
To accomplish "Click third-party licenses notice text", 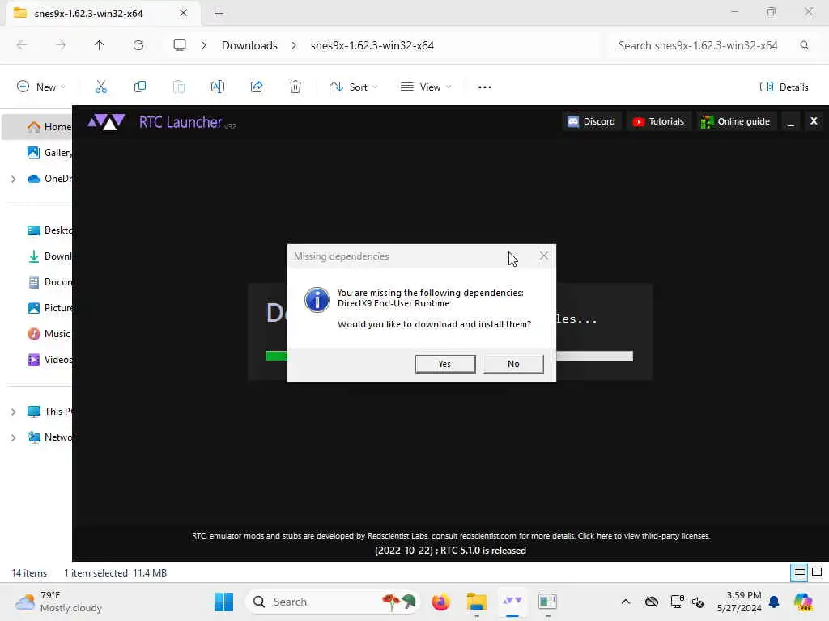I will (x=450, y=535).
